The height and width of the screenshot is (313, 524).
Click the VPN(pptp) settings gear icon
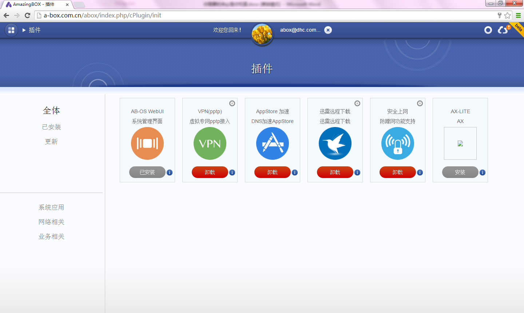232,103
